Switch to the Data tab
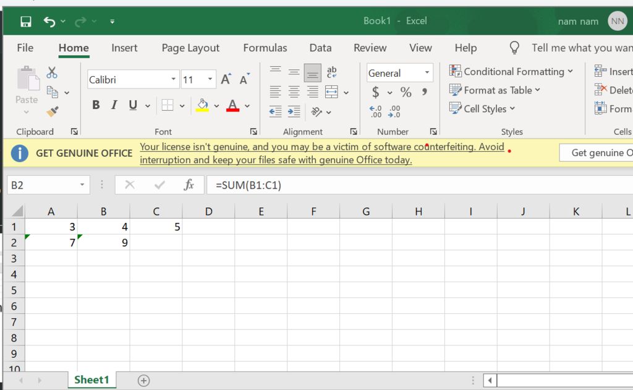The height and width of the screenshot is (390, 633). (321, 48)
